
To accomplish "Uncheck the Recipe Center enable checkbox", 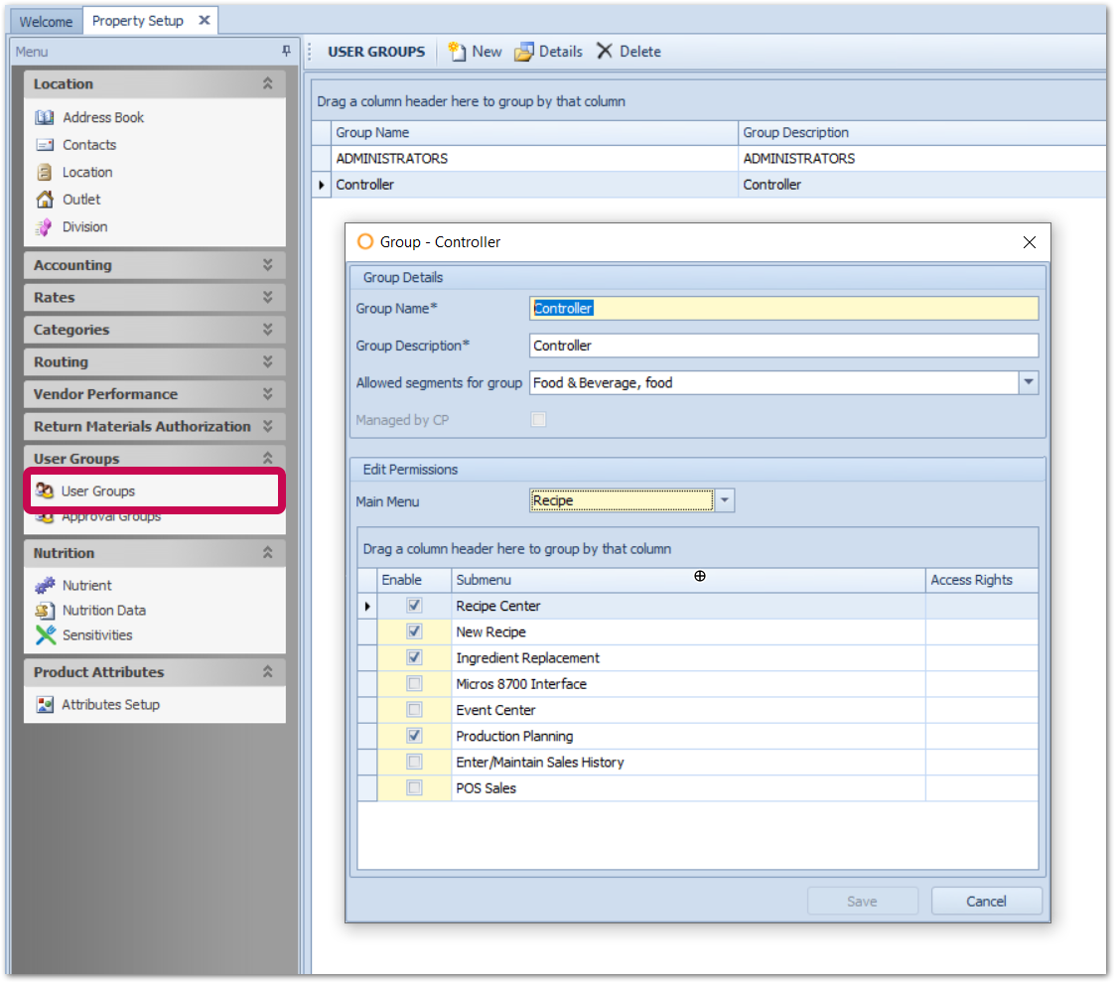I will click(414, 606).
